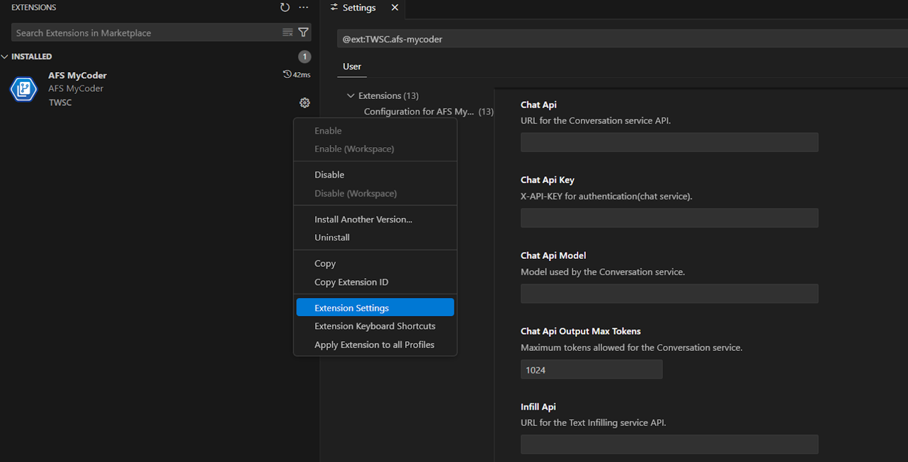Open AFS MyCoder manage gear icon
The width and height of the screenshot is (908, 462).
pyautogui.click(x=305, y=103)
